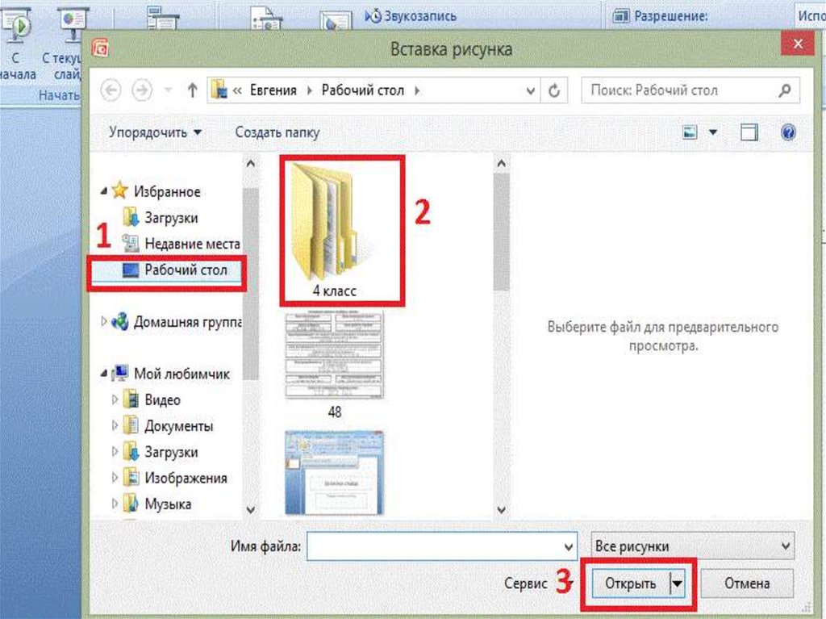Expand the address bar history dropdown

[x=531, y=90]
